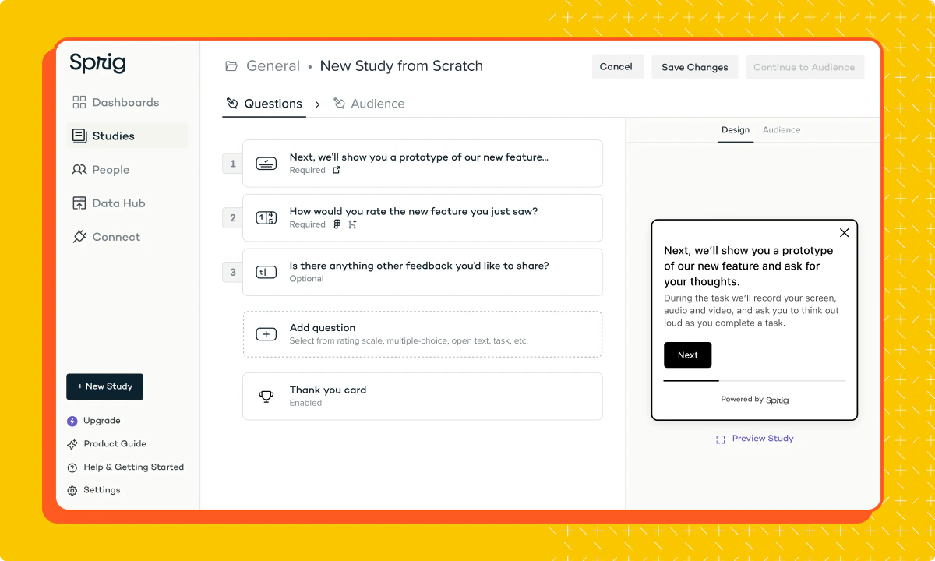Viewport: 935px width, 561px height.
Task: Click the Questions tab target icon
Action: [232, 104]
